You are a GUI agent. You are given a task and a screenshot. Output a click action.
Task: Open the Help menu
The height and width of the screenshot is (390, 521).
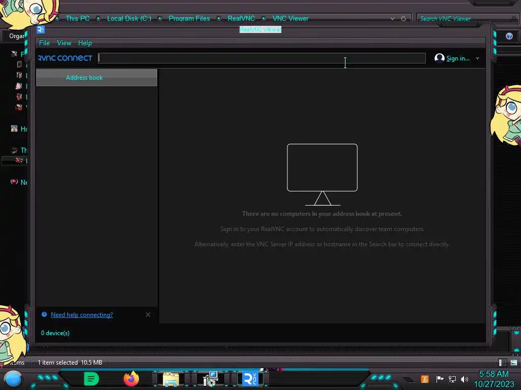coord(85,43)
